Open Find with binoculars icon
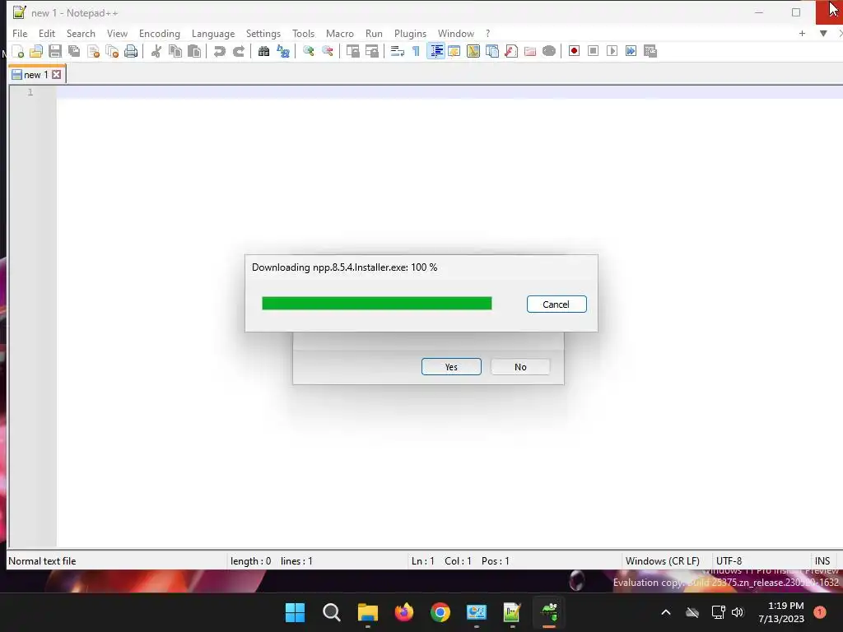This screenshot has width=843, height=632. [263, 51]
